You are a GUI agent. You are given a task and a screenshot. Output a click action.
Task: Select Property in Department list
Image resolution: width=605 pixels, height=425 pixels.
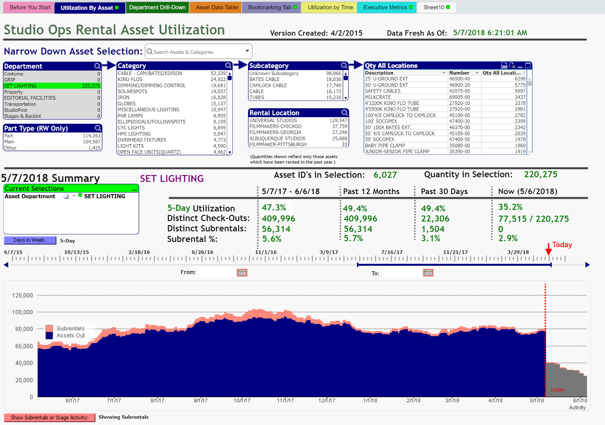(x=52, y=92)
